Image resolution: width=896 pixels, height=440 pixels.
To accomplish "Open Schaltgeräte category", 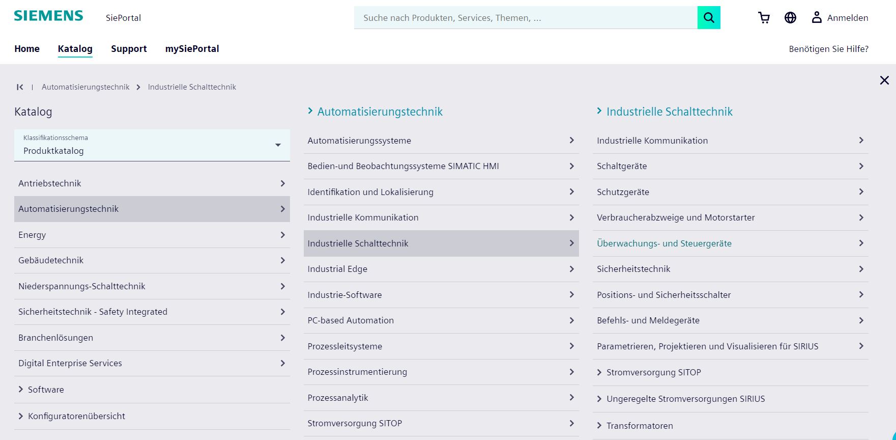I will [x=731, y=166].
